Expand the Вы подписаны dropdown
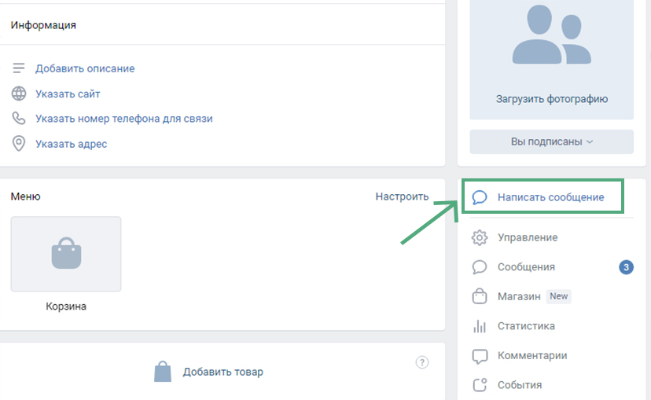The image size is (651, 400). tap(551, 141)
